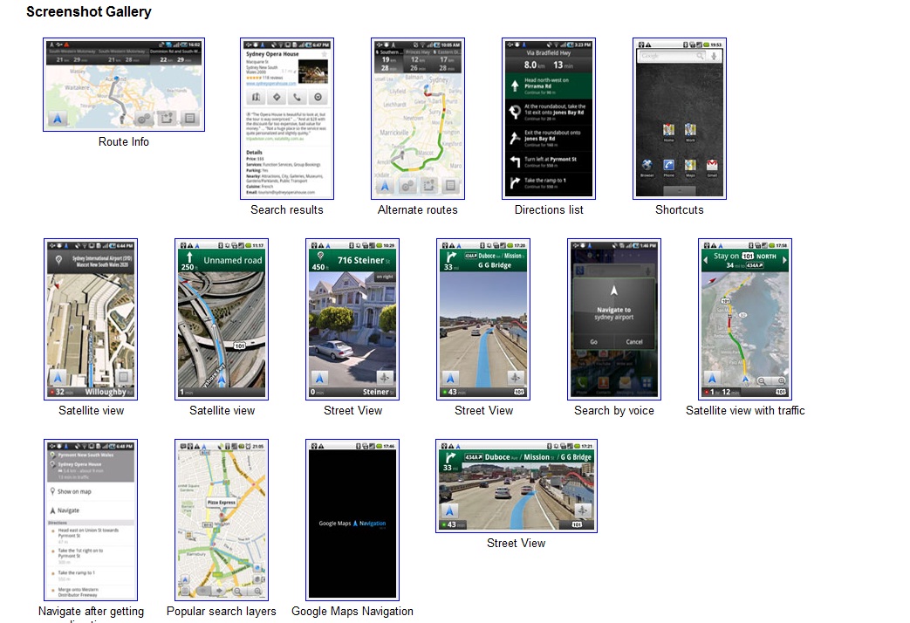Screen dimensions: 910x623
Task: Open the Route Info screenshot thumbnail
Action: point(124,85)
